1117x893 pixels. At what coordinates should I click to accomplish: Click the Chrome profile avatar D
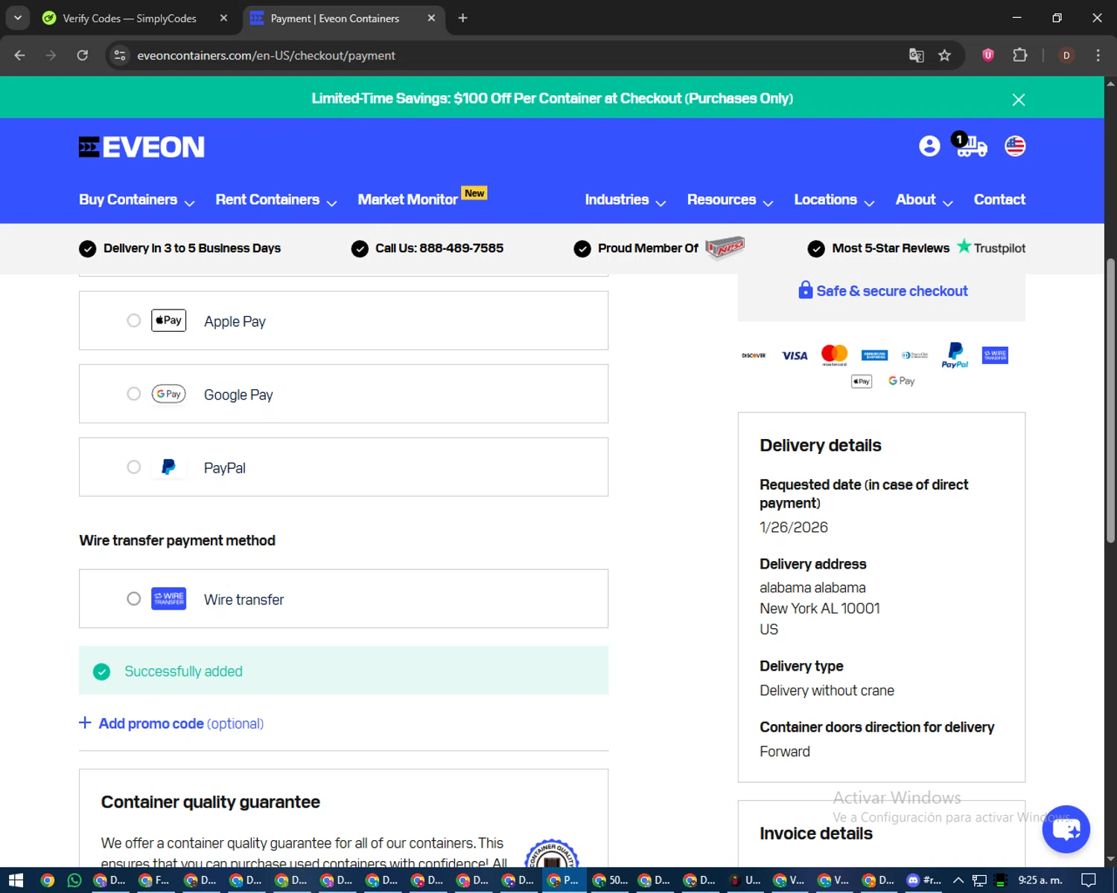[x=1066, y=55]
